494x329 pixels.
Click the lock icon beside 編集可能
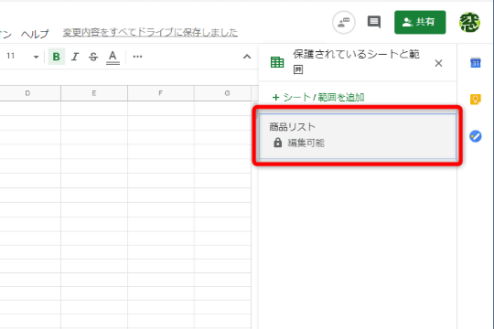click(277, 143)
